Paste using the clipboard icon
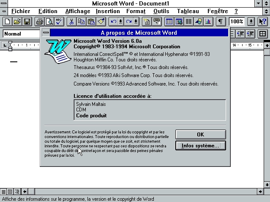270x202 pixels. point(91,22)
